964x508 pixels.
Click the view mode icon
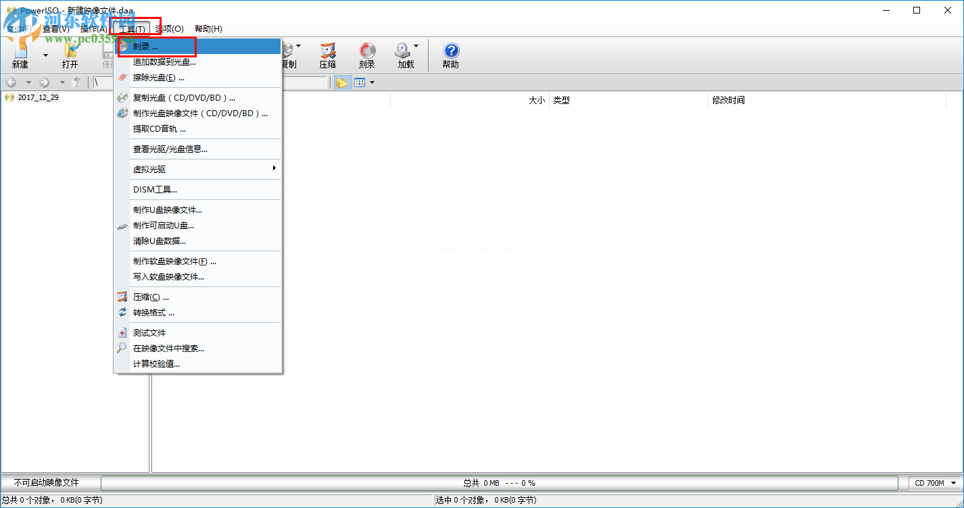coord(360,82)
